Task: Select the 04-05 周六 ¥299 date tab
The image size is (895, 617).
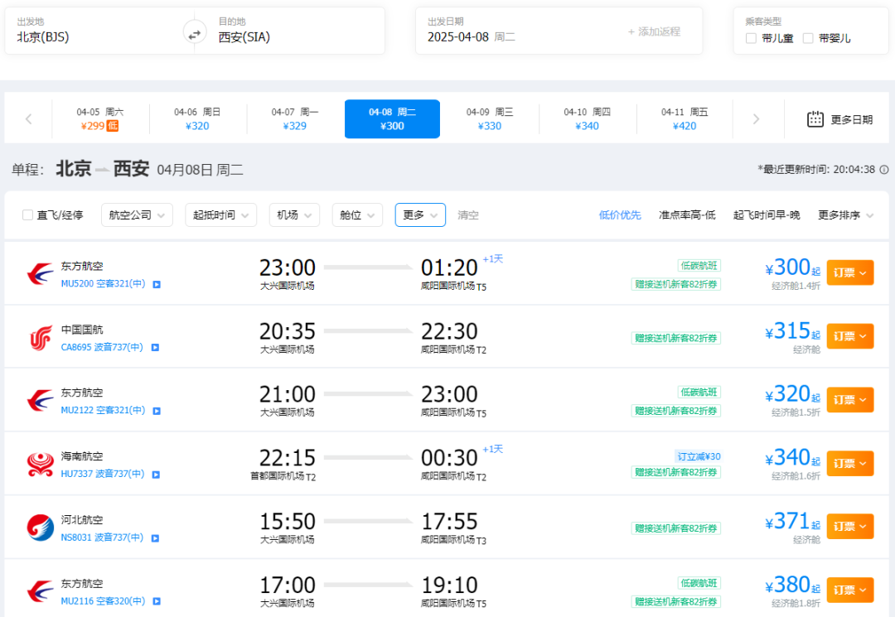Action: pyautogui.click(x=100, y=119)
